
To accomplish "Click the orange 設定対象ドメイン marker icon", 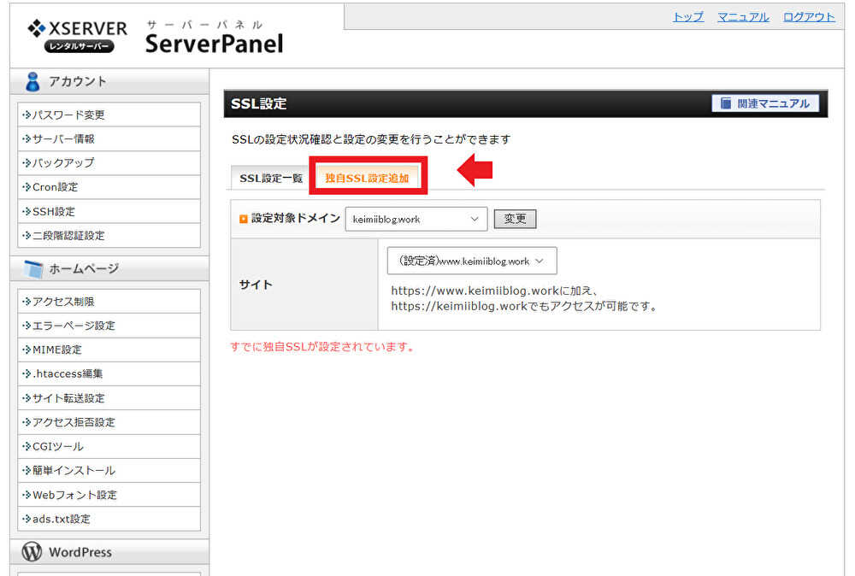I will point(243,219).
